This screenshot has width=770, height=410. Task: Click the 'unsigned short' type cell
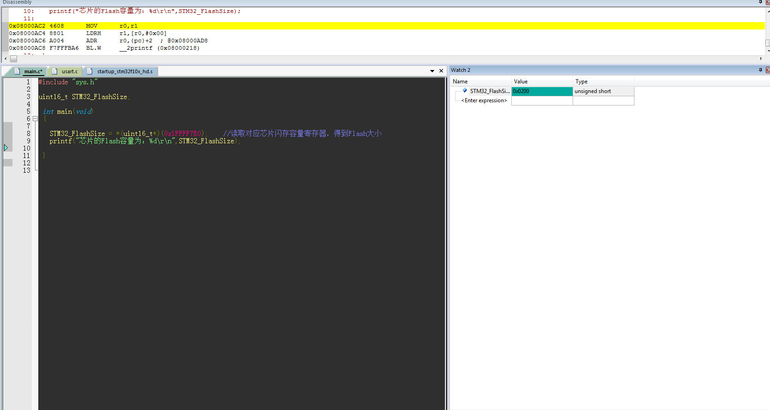coord(604,91)
